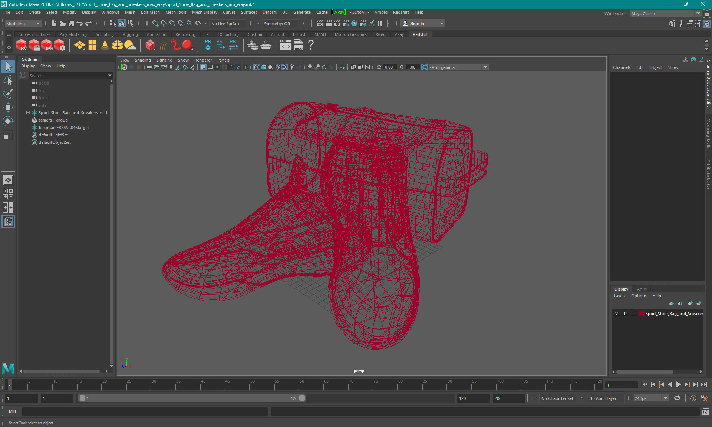Click the Save scene icon
This screenshot has height=427, width=712.
tap(71, 23)
